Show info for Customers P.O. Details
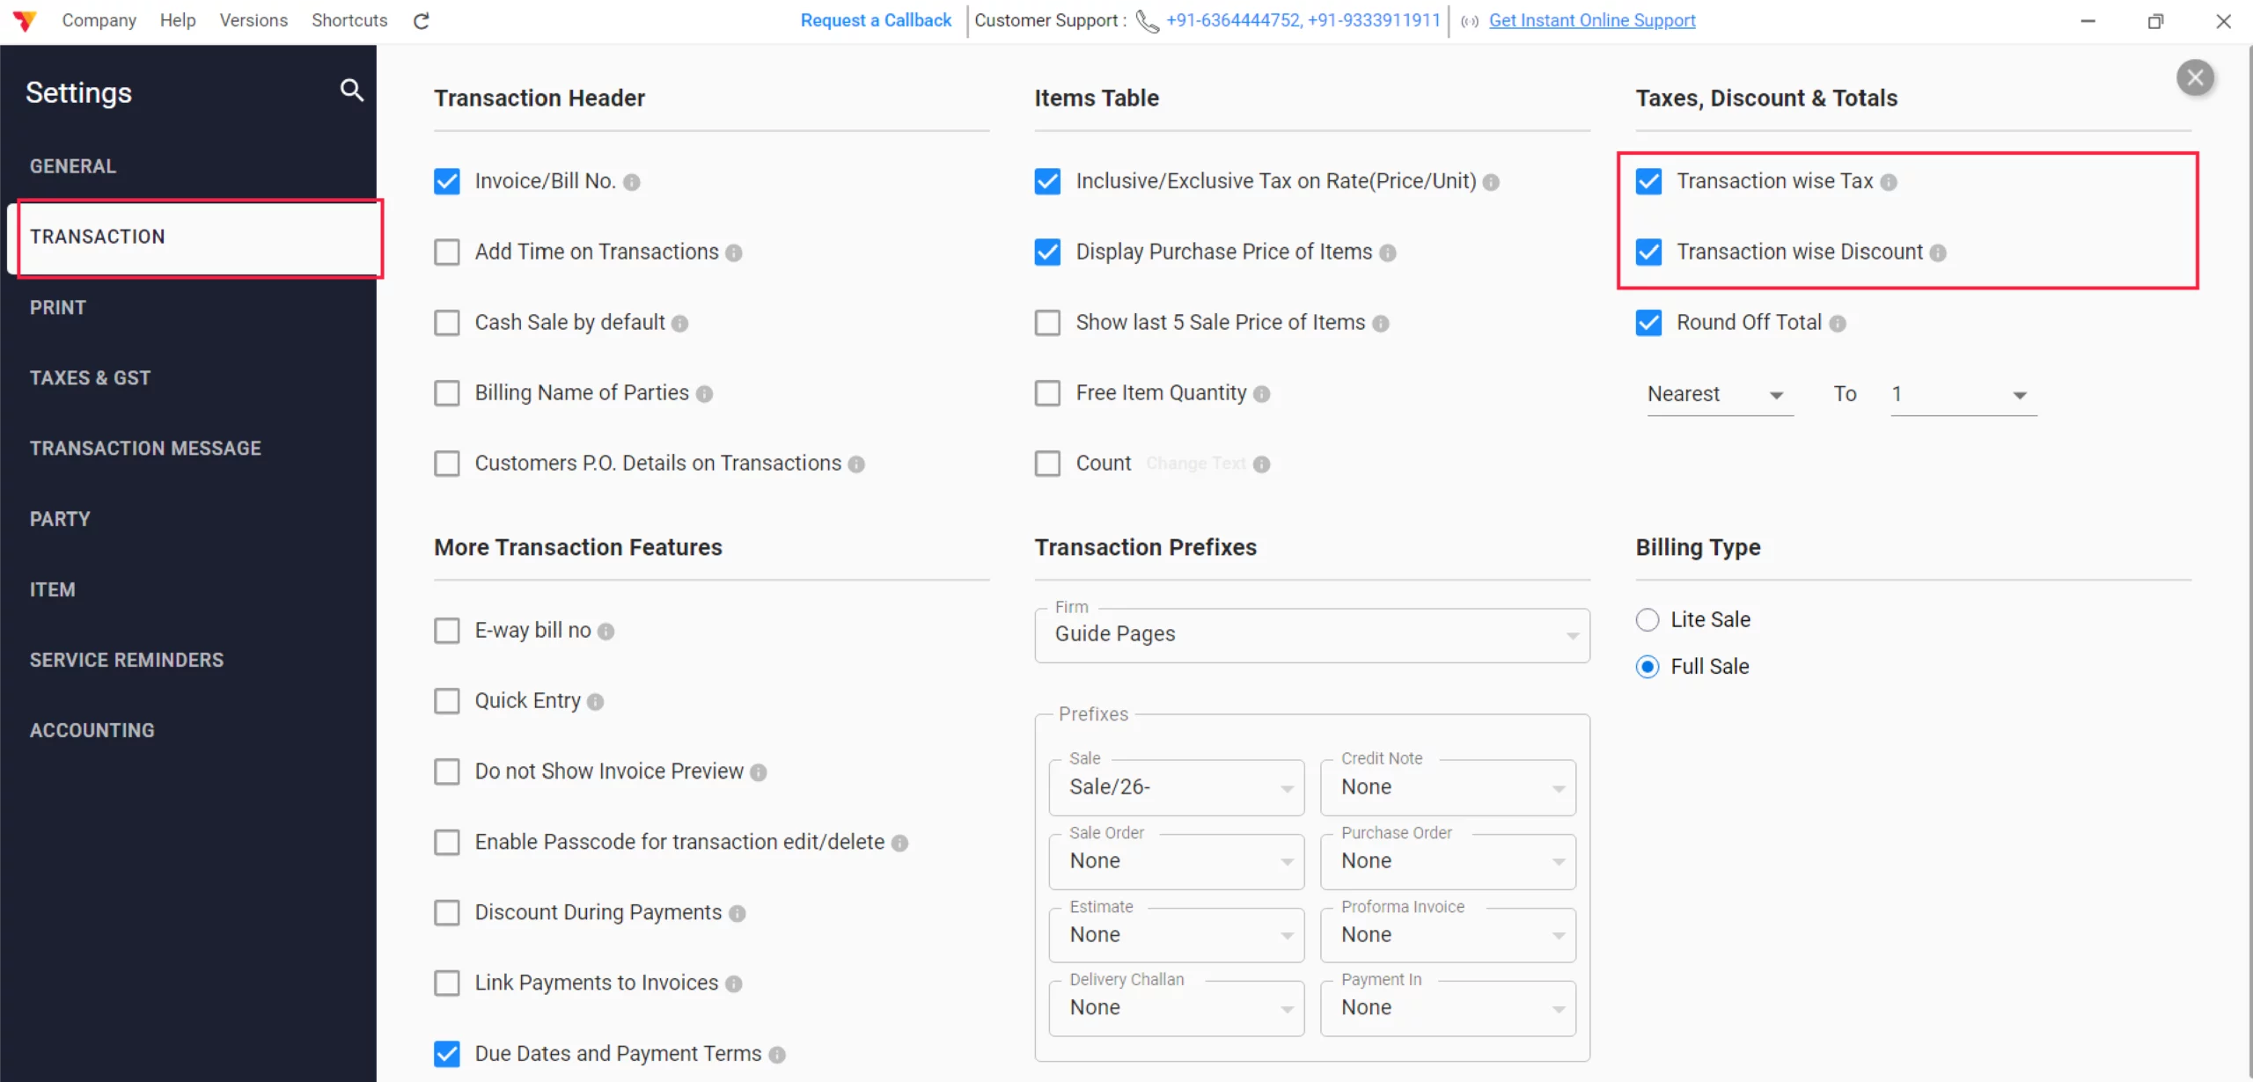 [x=856, y=464]
